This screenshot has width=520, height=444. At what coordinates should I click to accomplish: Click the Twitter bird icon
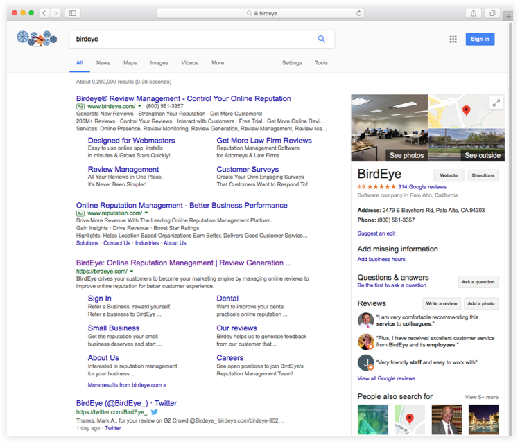(154, 412)
